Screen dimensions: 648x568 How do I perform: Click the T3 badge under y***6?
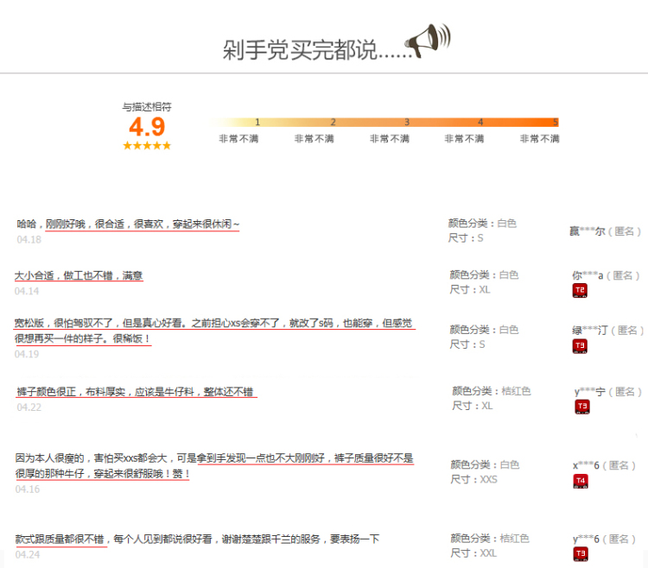pos(581,553)
